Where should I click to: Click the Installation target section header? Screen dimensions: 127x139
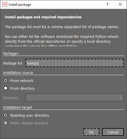click(18, 107)
